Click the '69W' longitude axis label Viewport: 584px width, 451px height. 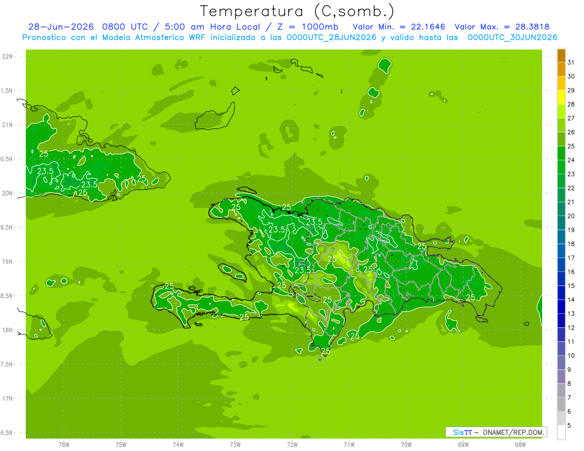pos(463,444)
